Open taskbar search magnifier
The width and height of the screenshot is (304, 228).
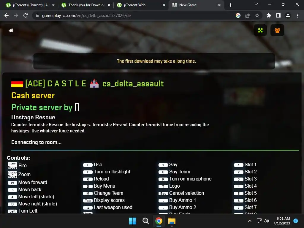(145, 221)
